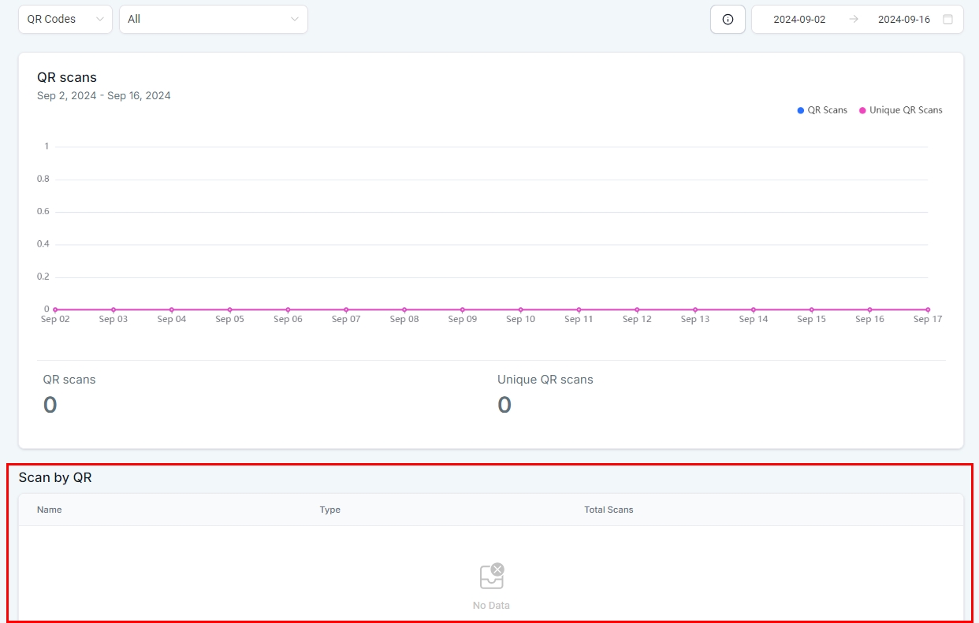979x623 pixels.
Task: Click the end date 2024-09-16 field
Action: (x=903, y=20)
